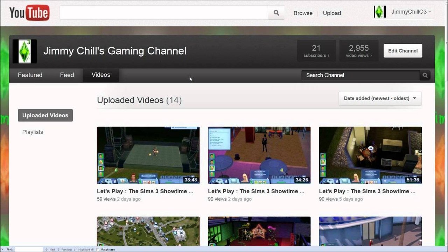This screenshot has height=252, width=448.
Task: Click the YouTube search input field
Action: click(x=164, y=13)
